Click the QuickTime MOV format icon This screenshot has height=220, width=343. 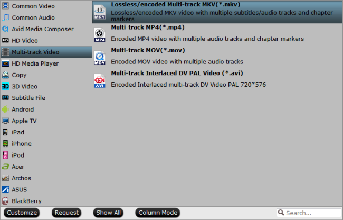pos(100,58)
